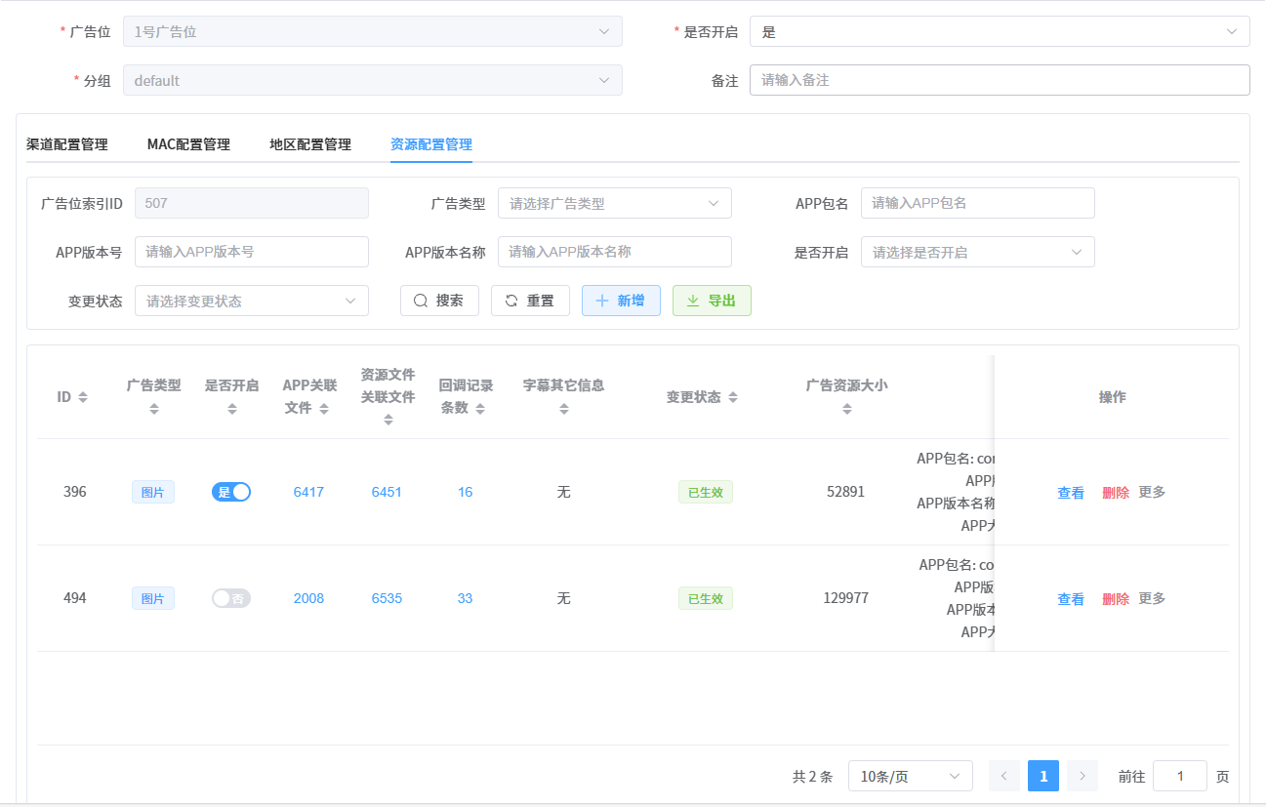Click the sort arrows on the ID column

click(81, 396)
